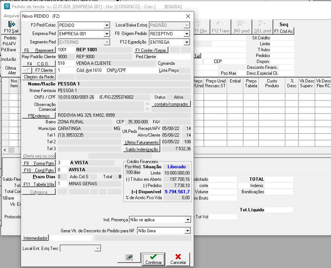This screenshot has height=268, width=331.
Task: Click the red X Cancelar button
Action: 178,259
